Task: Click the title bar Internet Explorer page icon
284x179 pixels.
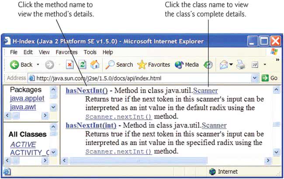Action: click(7, 41)
